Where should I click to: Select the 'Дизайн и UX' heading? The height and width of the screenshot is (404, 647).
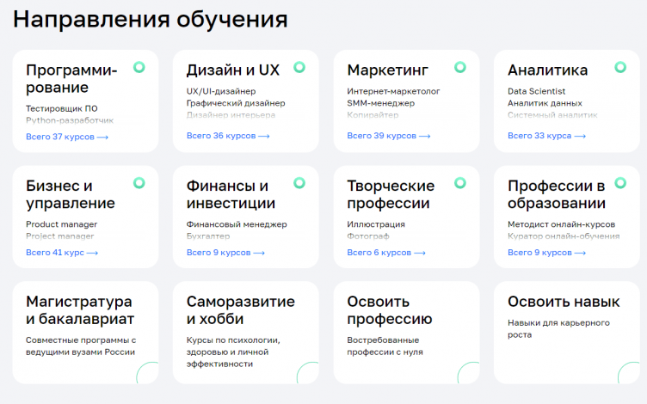pos(232,70)
